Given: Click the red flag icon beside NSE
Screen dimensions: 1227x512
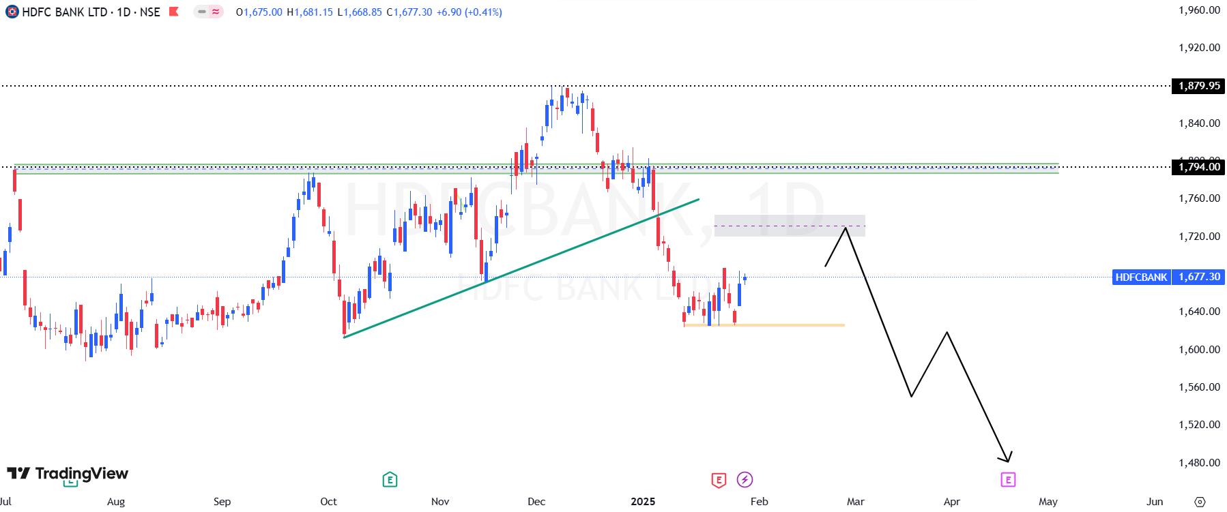Looking at the screenshot, I should [174, 12].
